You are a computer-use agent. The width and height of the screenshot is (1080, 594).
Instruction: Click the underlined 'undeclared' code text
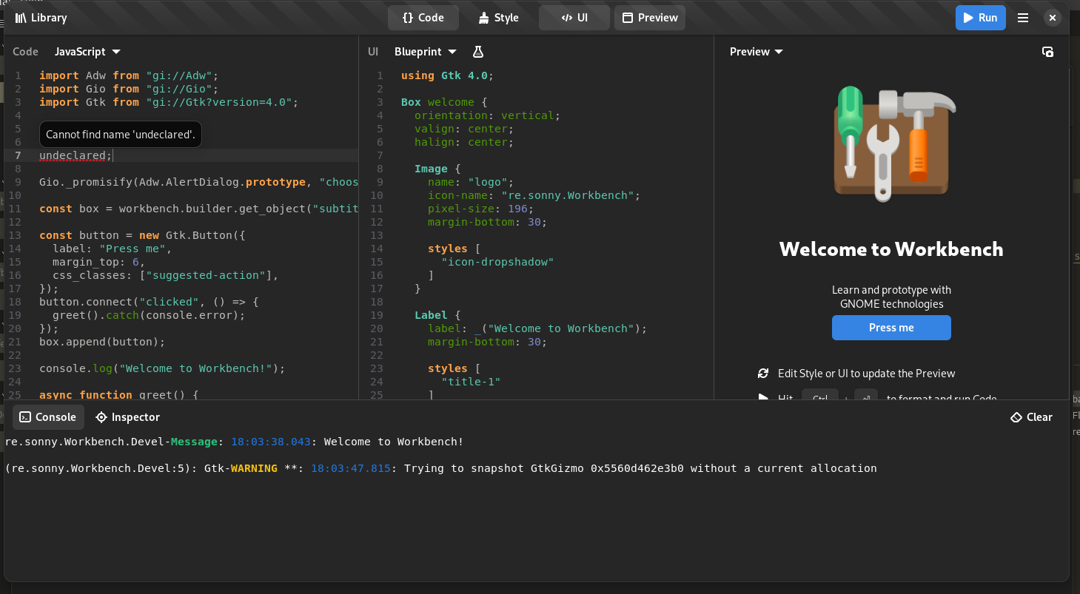73,155
